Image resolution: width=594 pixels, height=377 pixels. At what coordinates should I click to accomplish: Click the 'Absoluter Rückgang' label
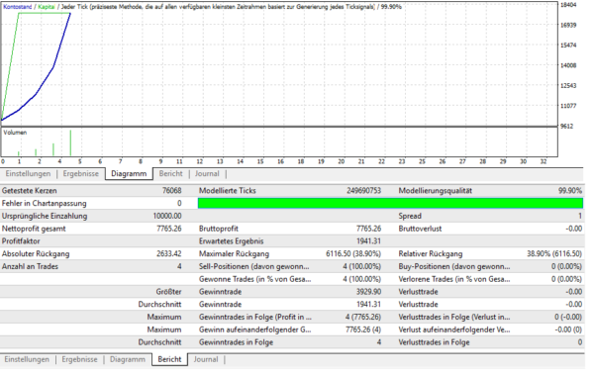[x=36, y=254]
